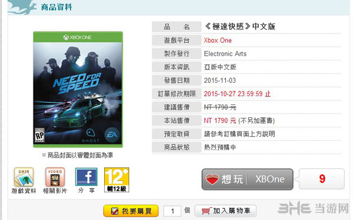353x220 pixels.
Task: Click the product title 《極速快感》中文版
Action: 240,26
